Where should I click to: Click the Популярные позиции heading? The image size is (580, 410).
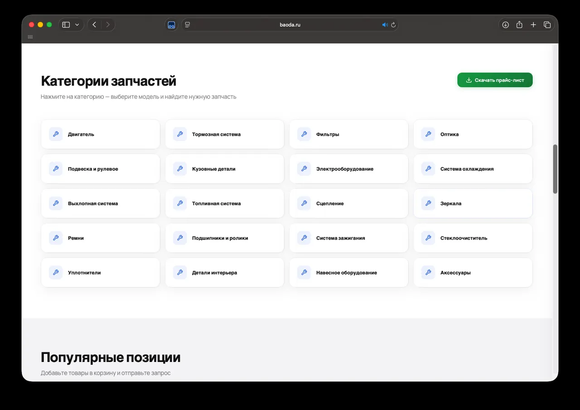pyautogui.click(x=111, y=357)
